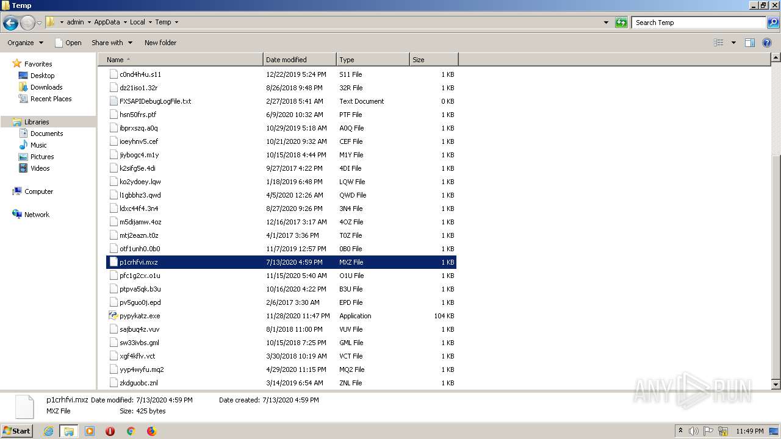Open the Organize menu
The image size is (781, 439).
click(x=26, y=43)
